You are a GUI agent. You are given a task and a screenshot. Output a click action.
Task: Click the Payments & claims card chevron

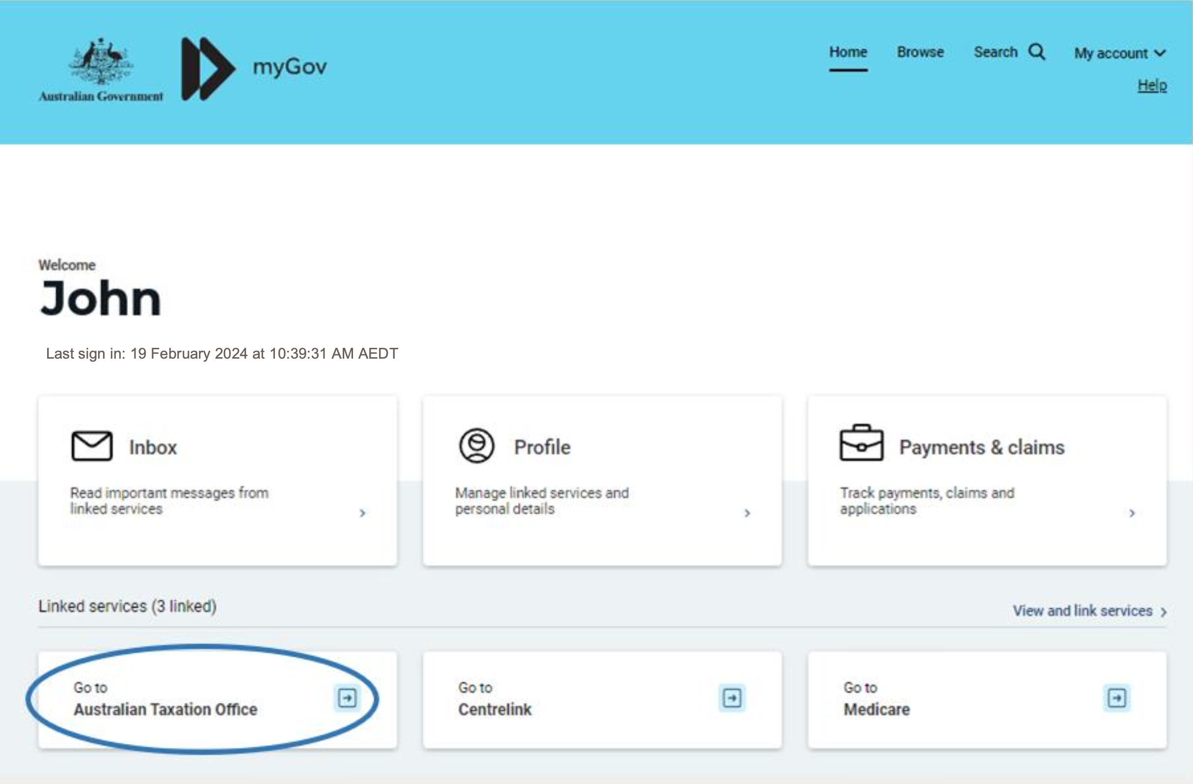coord(1132,513)
